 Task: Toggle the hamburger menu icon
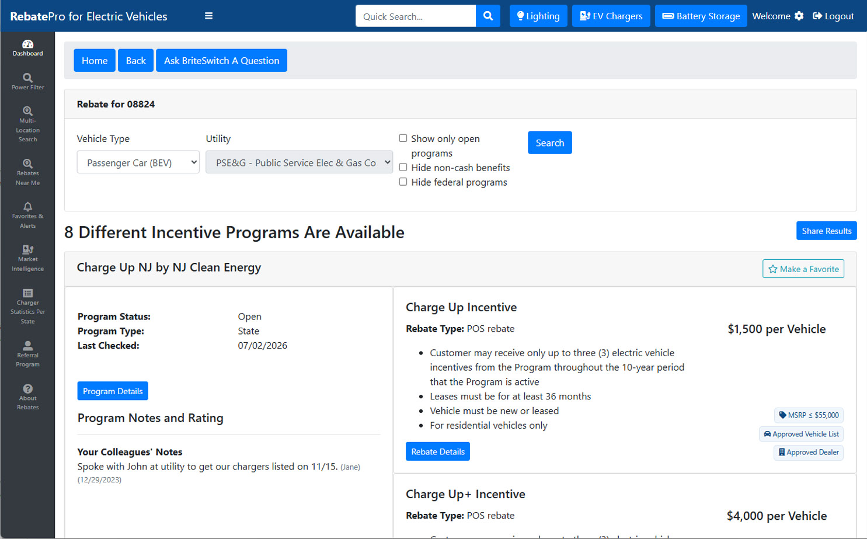(x=208, y=16)
